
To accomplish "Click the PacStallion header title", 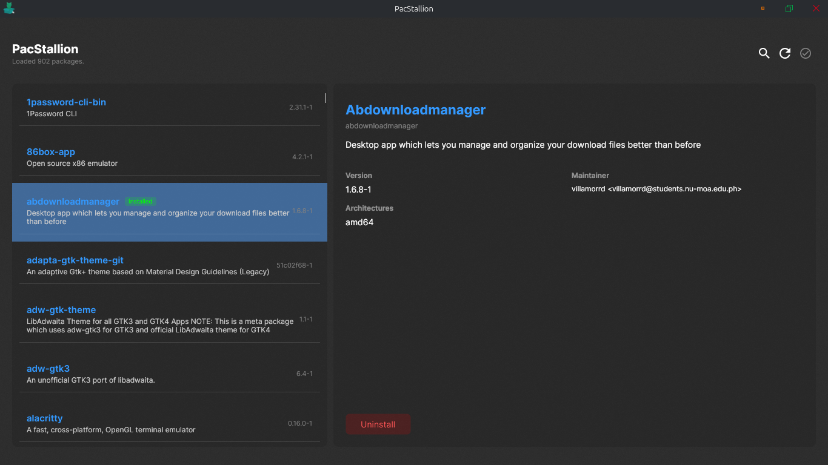I will click(x=45, y=49).
